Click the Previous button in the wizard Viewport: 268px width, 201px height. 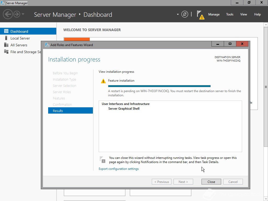(161, 182)
